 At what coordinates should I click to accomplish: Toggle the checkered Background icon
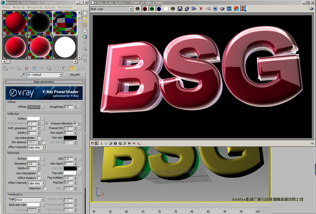click(85, 25)
